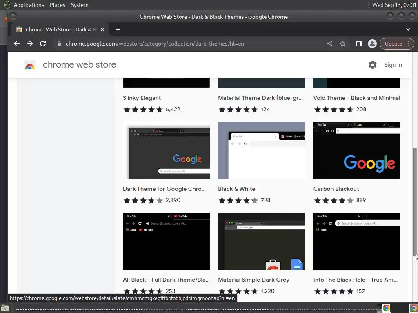Share this page via share icon
Viewport: 418px width, 313px height.
330,44
